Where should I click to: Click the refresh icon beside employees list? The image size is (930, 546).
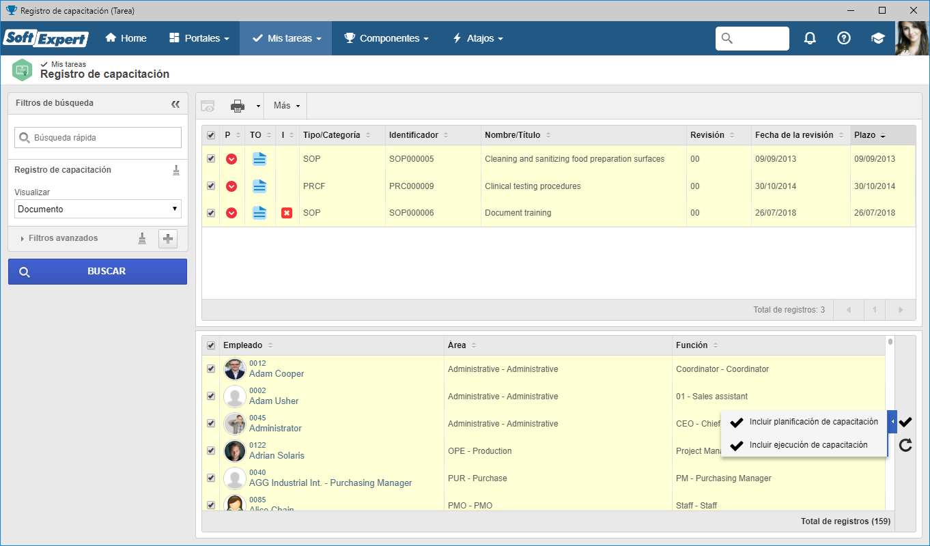pyautogui.click(x=905, y=446)
